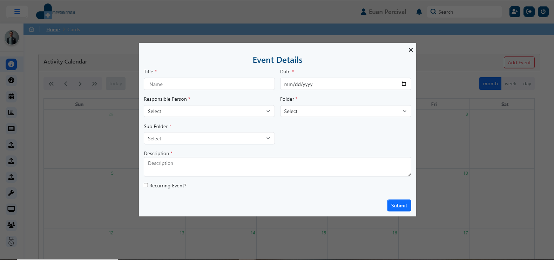Image resolution: width=554 pixels, height=260 pixels.
Task: Go to previous month arrow
Action: [x=66, y=84]
